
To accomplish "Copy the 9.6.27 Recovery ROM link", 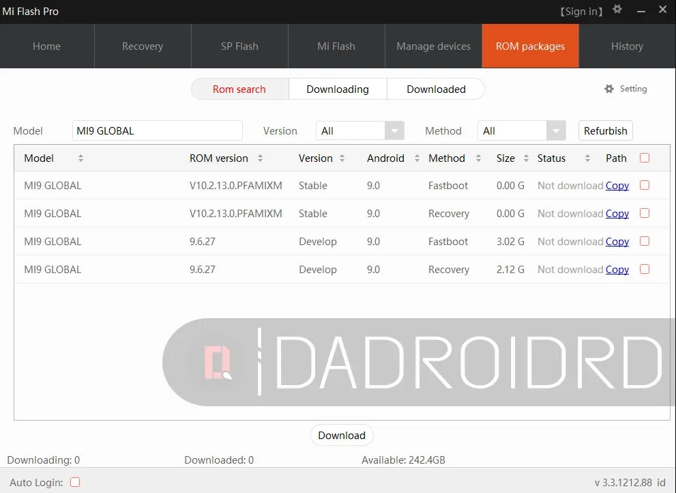I will coord(617,269).
